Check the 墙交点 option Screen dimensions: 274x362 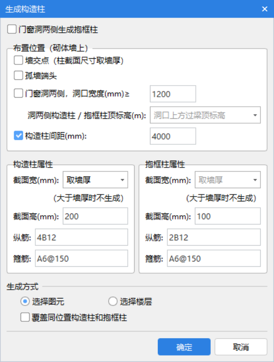click(18, 60)
